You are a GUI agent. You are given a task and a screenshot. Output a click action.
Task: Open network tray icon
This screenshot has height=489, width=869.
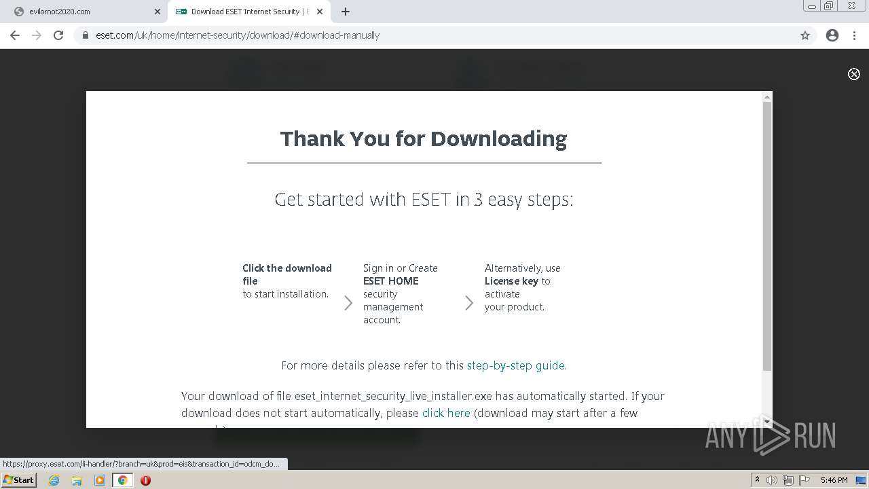tap(788, 480)
